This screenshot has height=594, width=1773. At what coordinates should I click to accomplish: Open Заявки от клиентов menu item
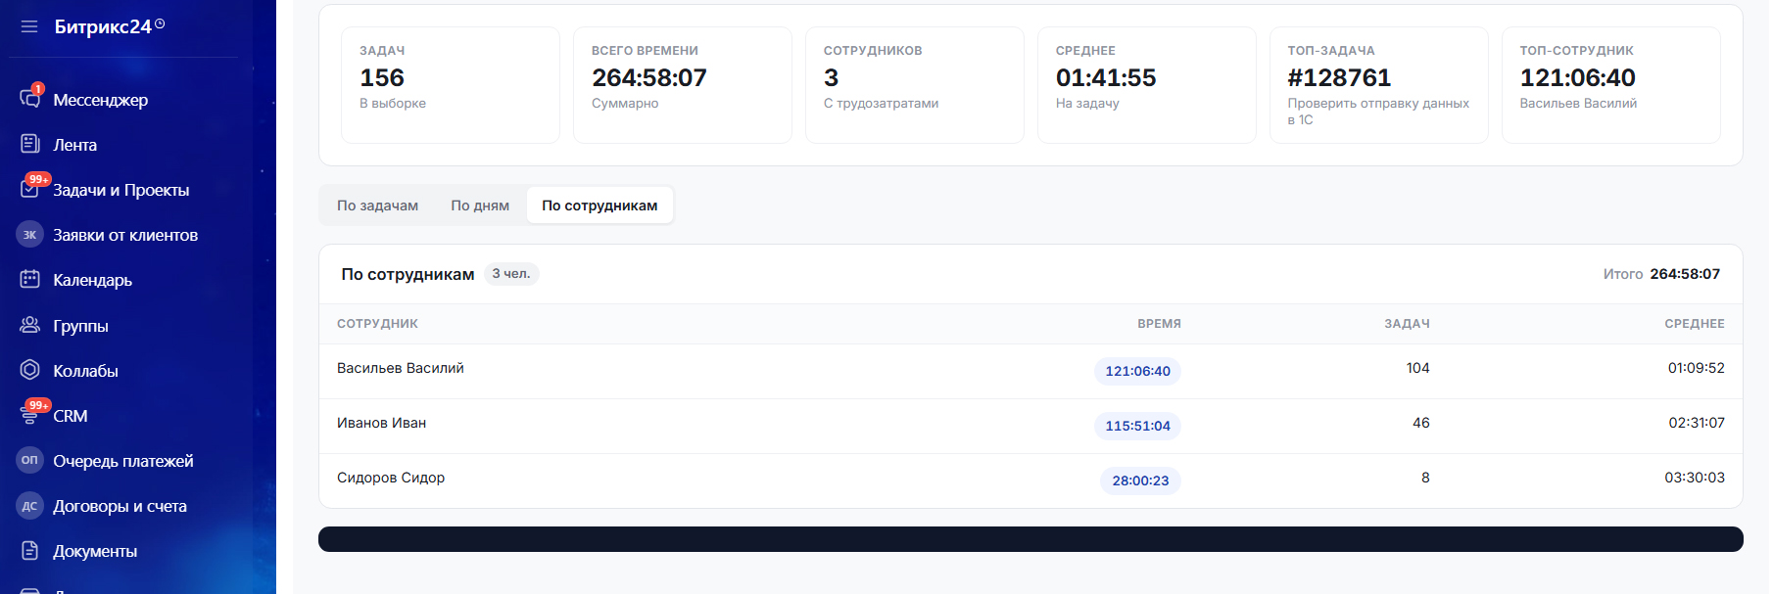click(x=125, y=235)
